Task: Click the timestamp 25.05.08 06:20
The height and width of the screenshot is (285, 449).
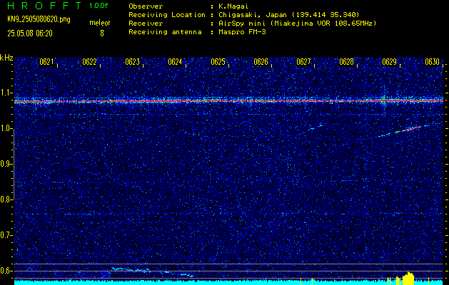Action: click(30, 33)
